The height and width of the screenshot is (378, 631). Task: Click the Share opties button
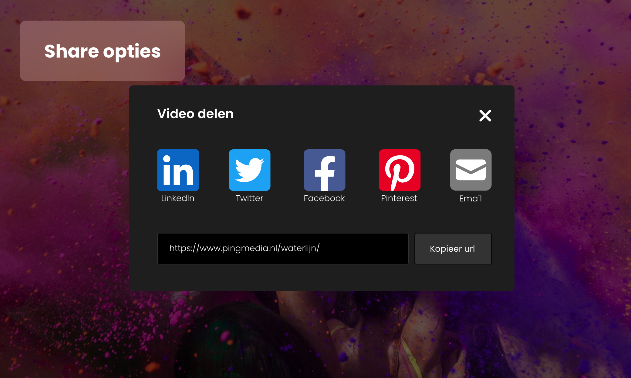(x=103, y=51)
